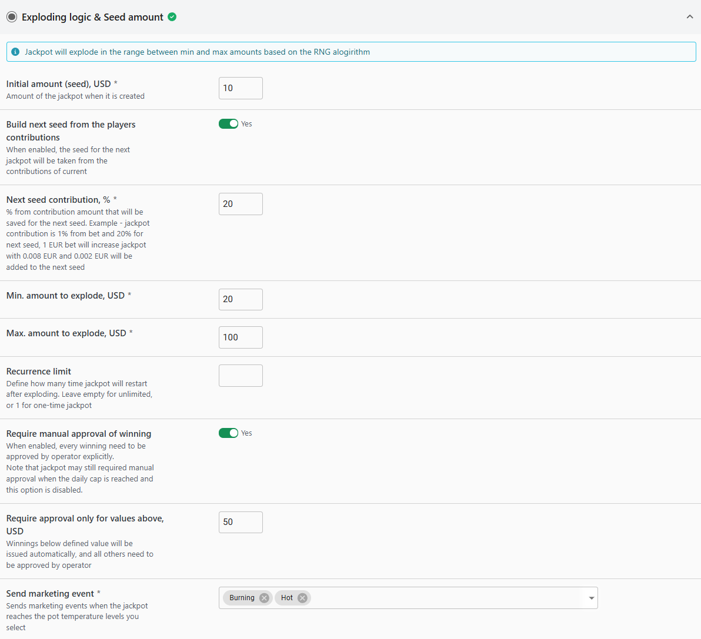This screenshot has width=701, height=639.
Task: Click the Next seed contribution percent field
Action: pos(241,204)
